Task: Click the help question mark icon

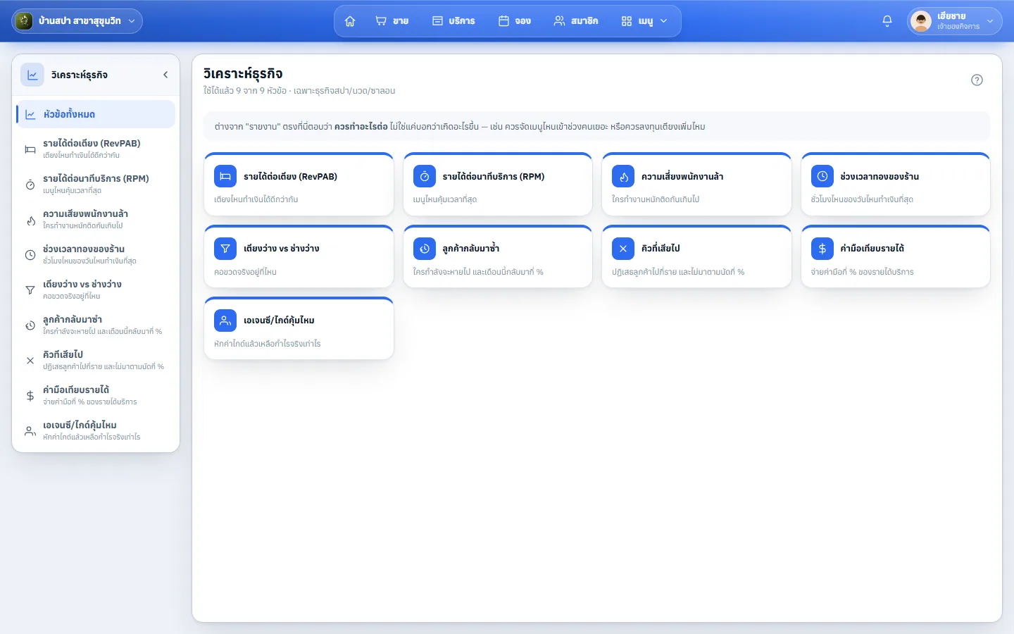Action: pos(977,80)
